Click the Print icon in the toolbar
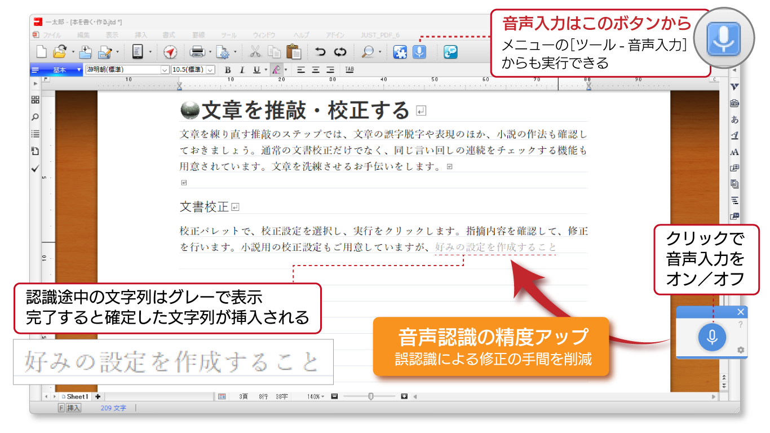The width and height of the screenshot is (770, 433). [197, 52]
